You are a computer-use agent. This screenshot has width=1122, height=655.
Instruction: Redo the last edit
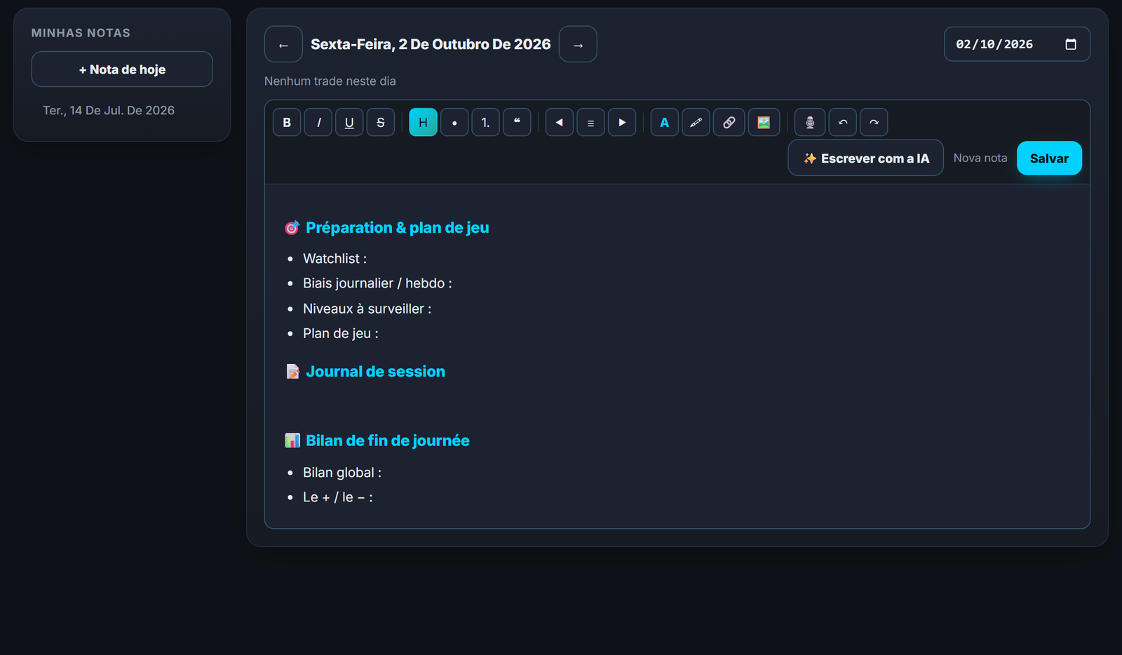click(874, 122)
